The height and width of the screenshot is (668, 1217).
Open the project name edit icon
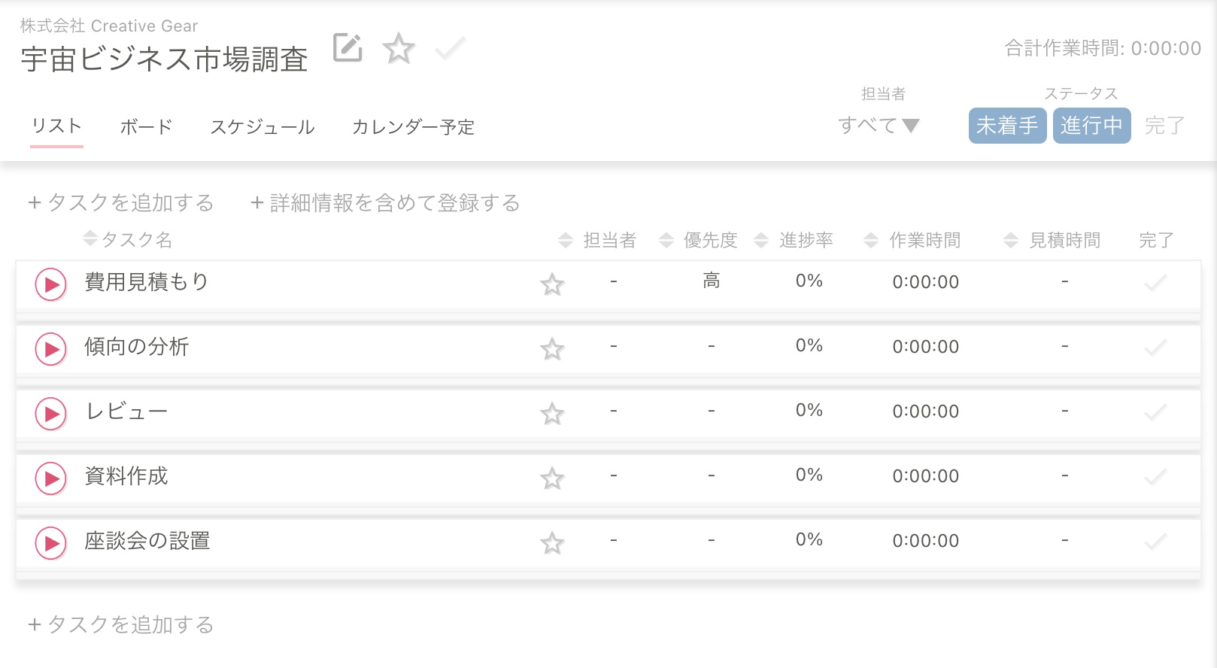tap(347, 48)
